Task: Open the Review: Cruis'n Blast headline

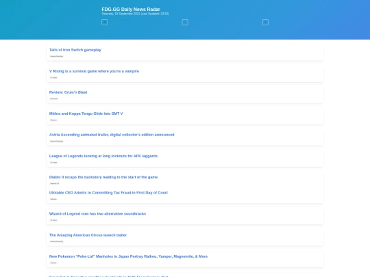Action: click(69, 92)
